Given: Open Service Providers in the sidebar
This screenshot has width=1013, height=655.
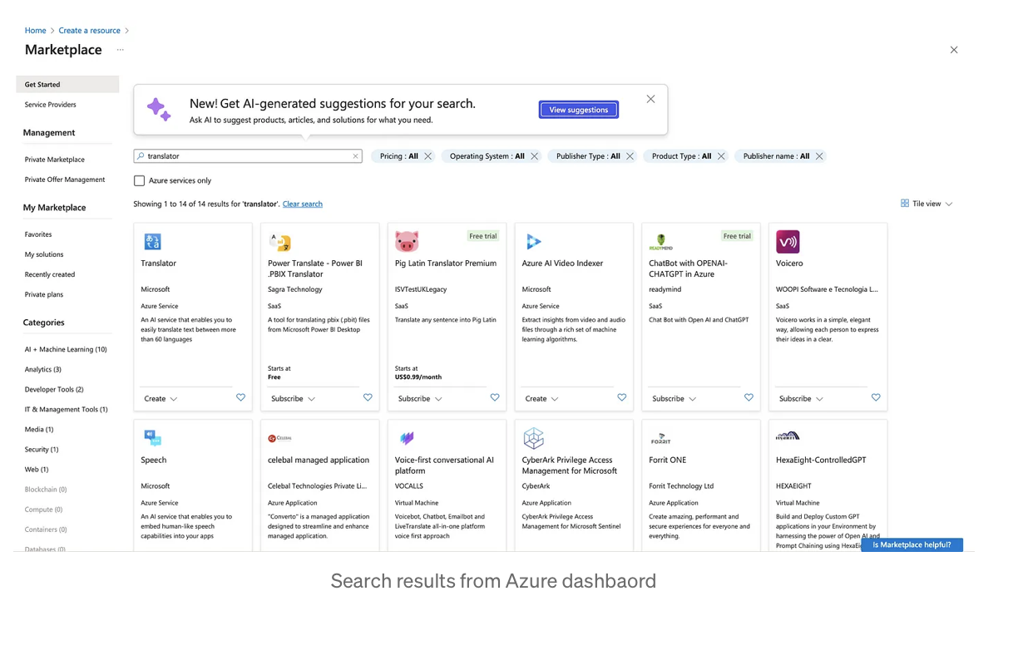Looking at the screenshot, I should pos(50,105).
